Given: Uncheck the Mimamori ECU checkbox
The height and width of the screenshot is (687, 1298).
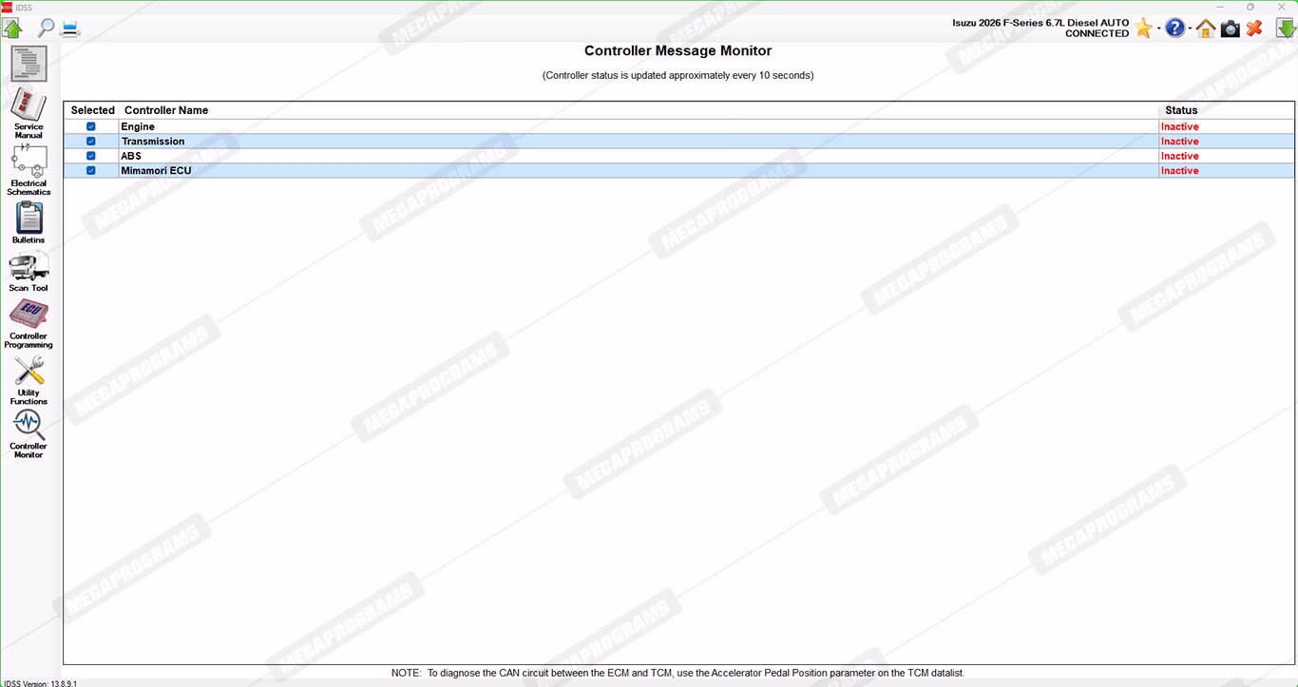Looking at the screenshot, I should point(91,171).
